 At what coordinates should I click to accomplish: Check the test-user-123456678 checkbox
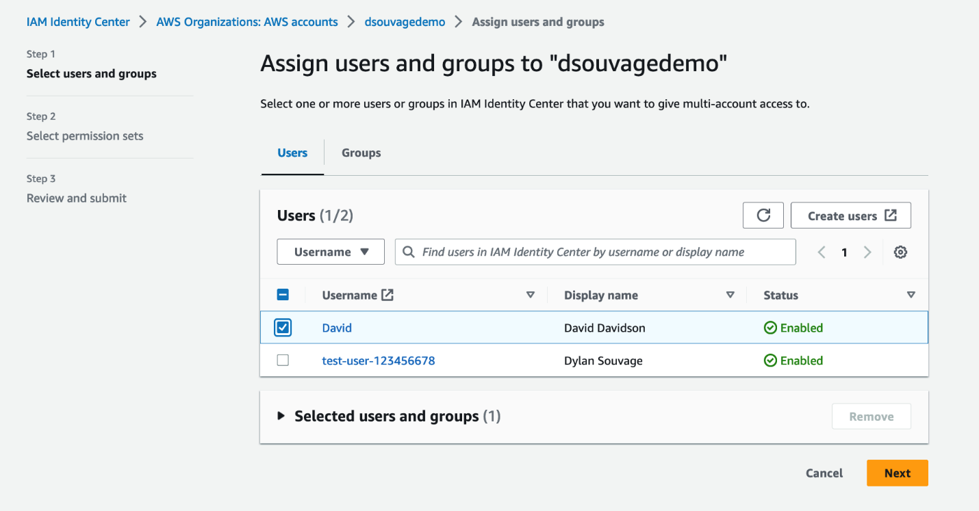click(283, 361)
